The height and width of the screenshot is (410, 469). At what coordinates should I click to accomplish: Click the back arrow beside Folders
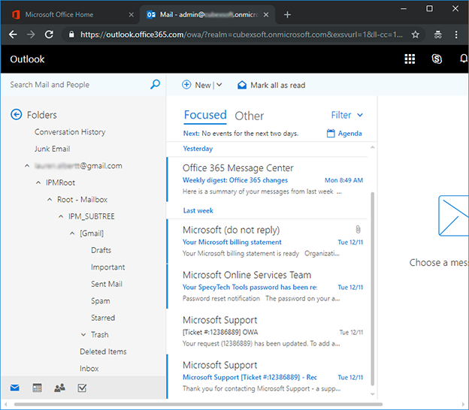point(16,115)
